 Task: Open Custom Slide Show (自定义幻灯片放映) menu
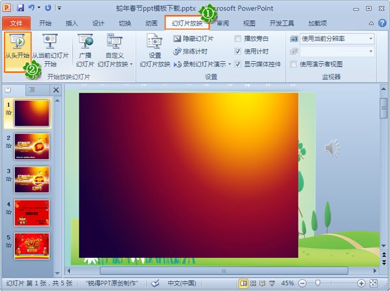click(x=114, y=51)
